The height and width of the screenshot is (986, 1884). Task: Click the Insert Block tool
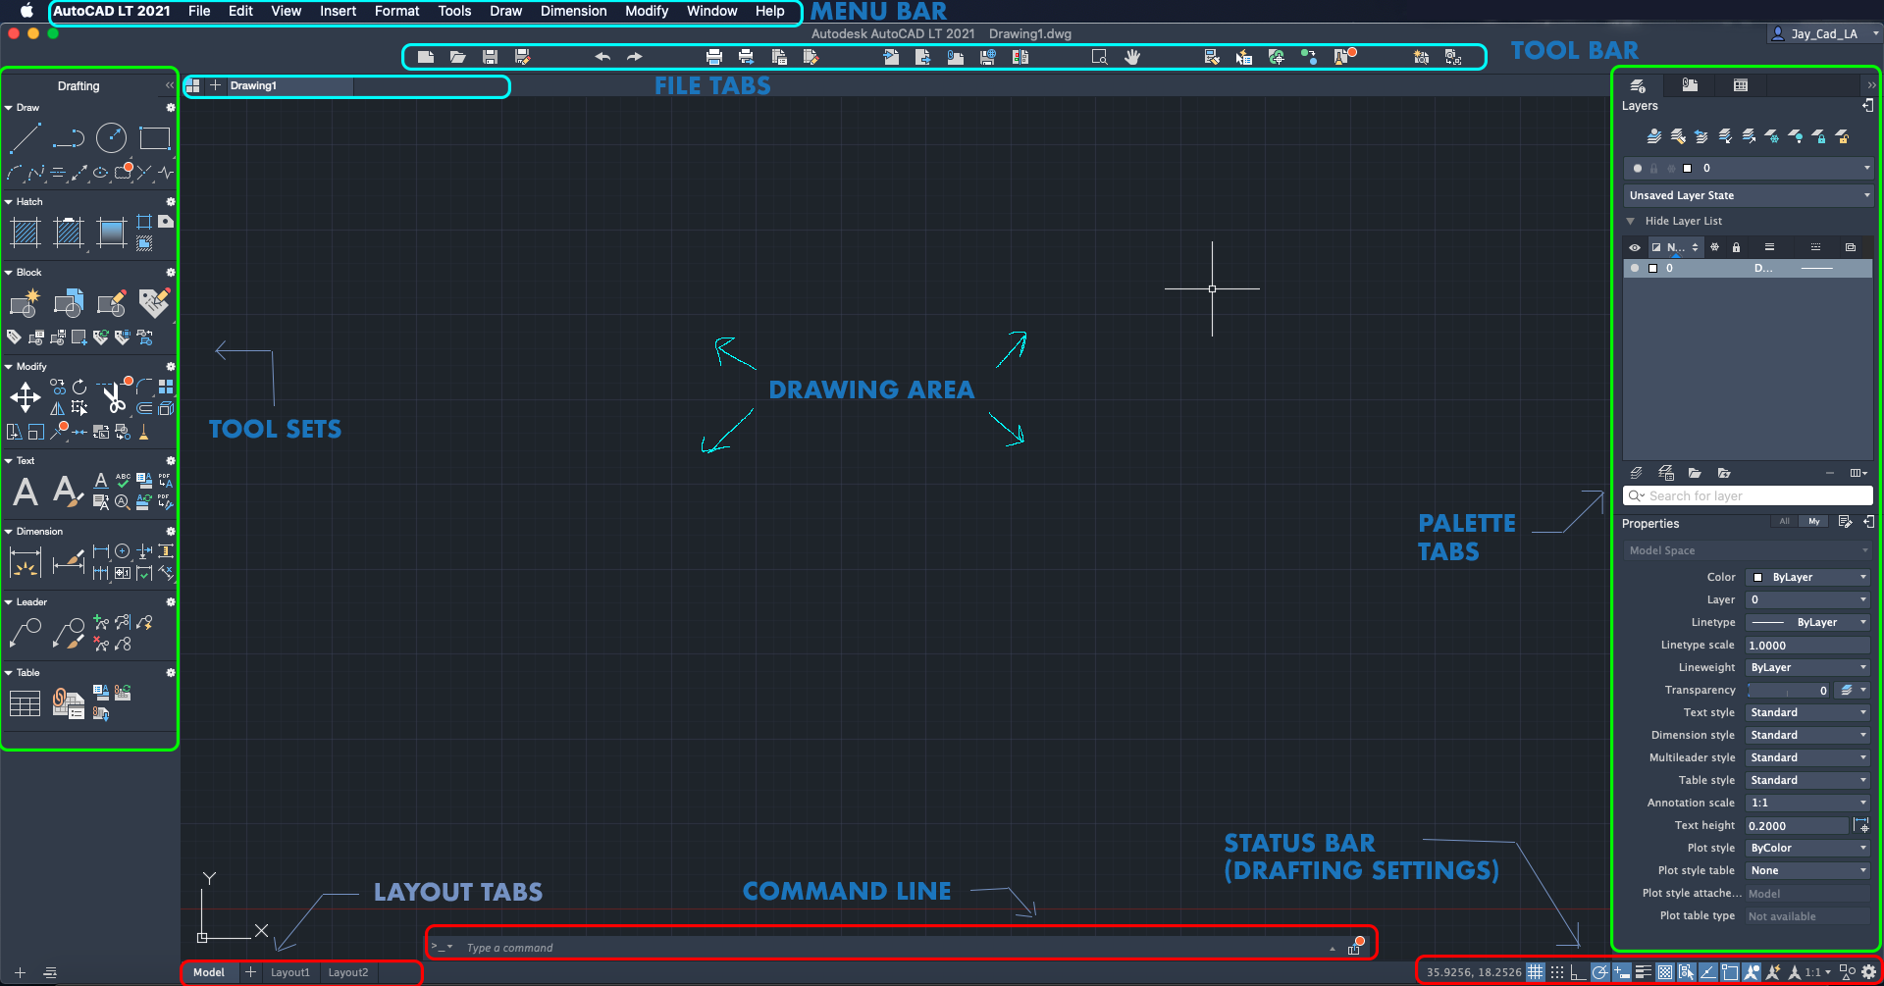click(69, 303)
